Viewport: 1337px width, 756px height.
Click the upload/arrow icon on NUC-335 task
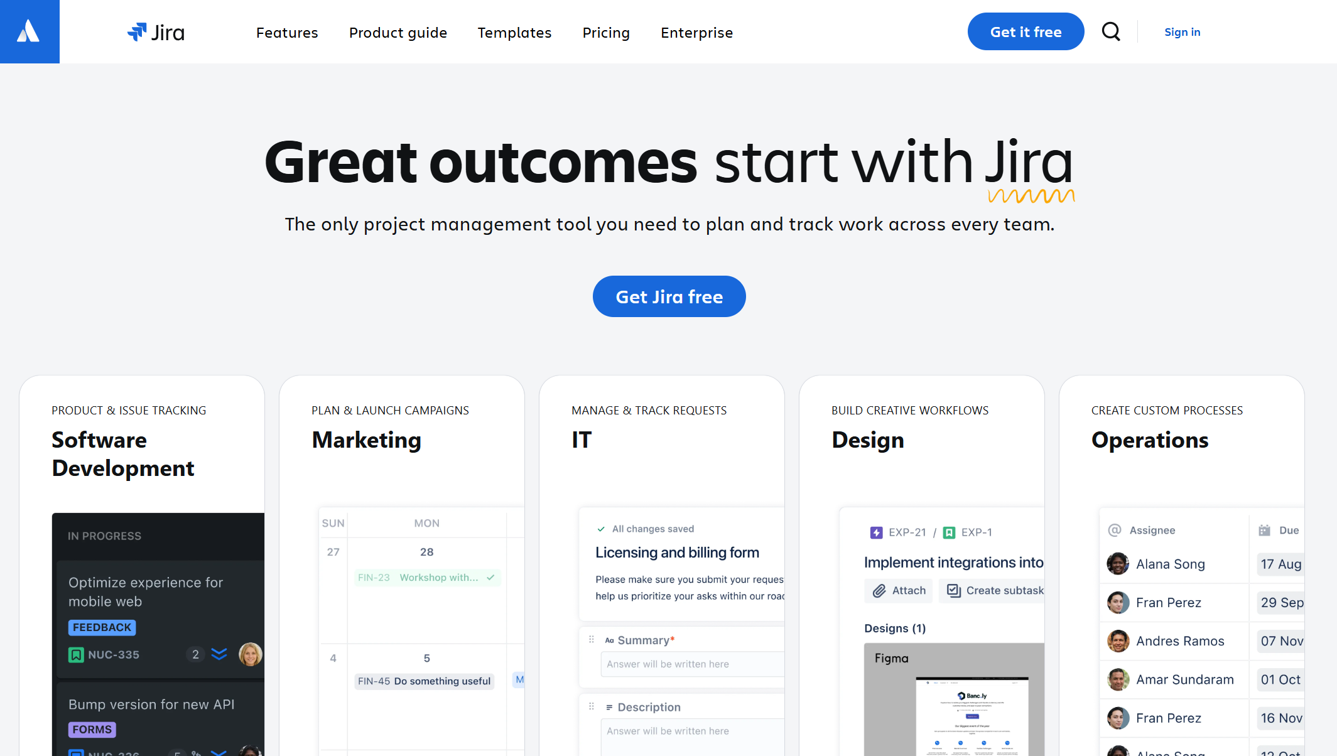219,655
